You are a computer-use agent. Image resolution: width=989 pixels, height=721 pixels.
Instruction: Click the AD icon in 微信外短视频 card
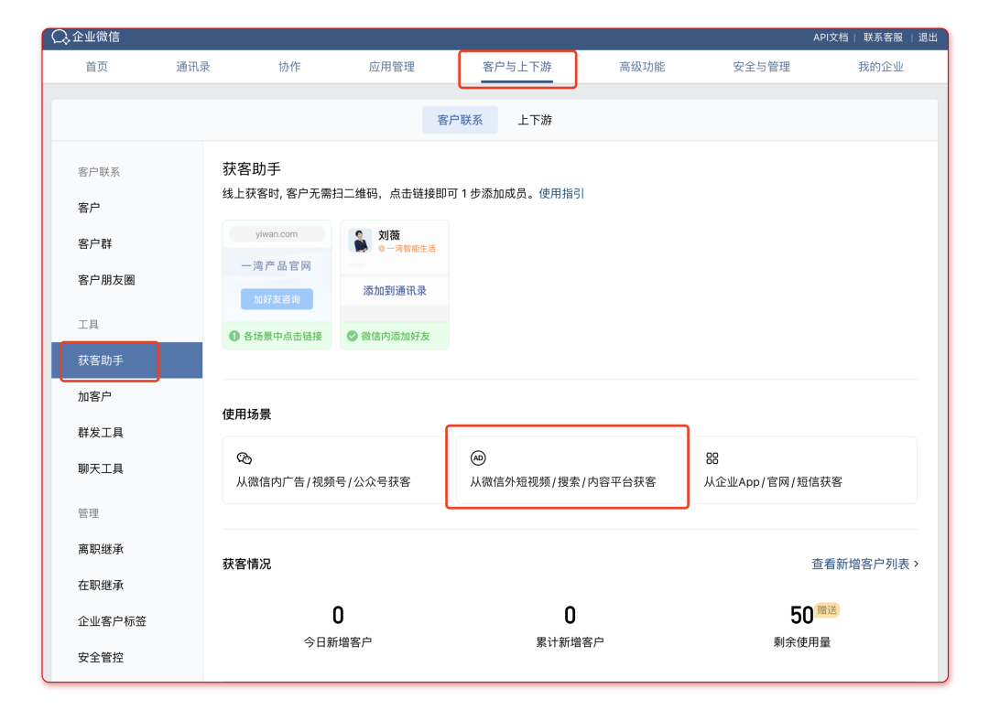click(477, 458)
